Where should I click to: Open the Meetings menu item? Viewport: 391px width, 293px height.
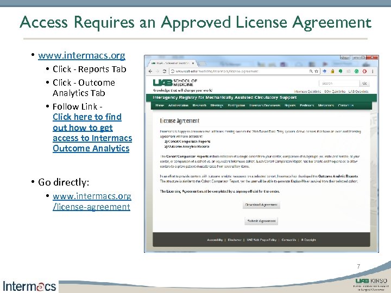pyautogui.click(x=217, y=105)
